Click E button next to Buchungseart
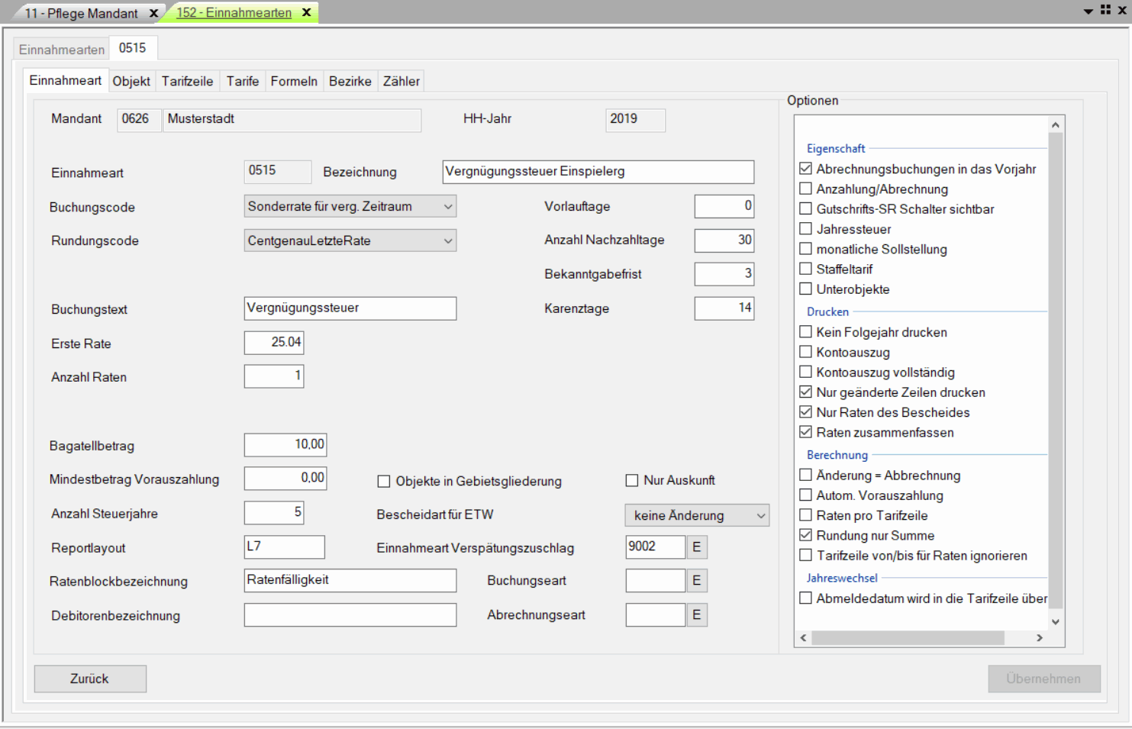 (x=696, y=581)
